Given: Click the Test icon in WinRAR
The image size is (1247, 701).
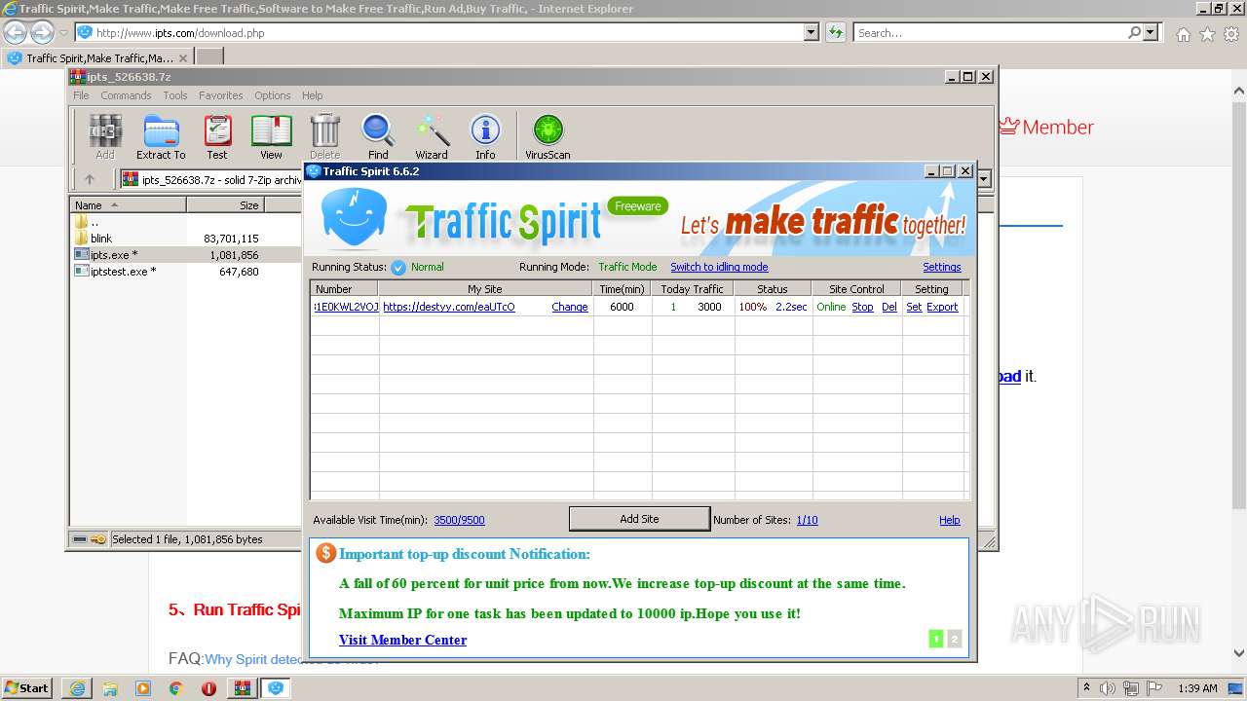Looking at the screenshot, I should point(217,136).
